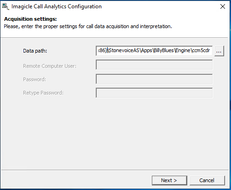
Task: Click the instruction text about call data acquisition
Action: [88, 26]
